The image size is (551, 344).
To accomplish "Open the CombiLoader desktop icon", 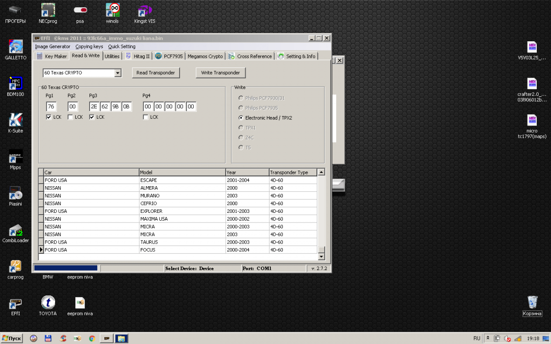I will [x=16, y=230].
